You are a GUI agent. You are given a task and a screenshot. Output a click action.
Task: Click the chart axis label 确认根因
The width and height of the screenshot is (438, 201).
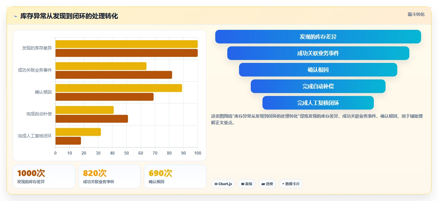(x=43, y=92)
